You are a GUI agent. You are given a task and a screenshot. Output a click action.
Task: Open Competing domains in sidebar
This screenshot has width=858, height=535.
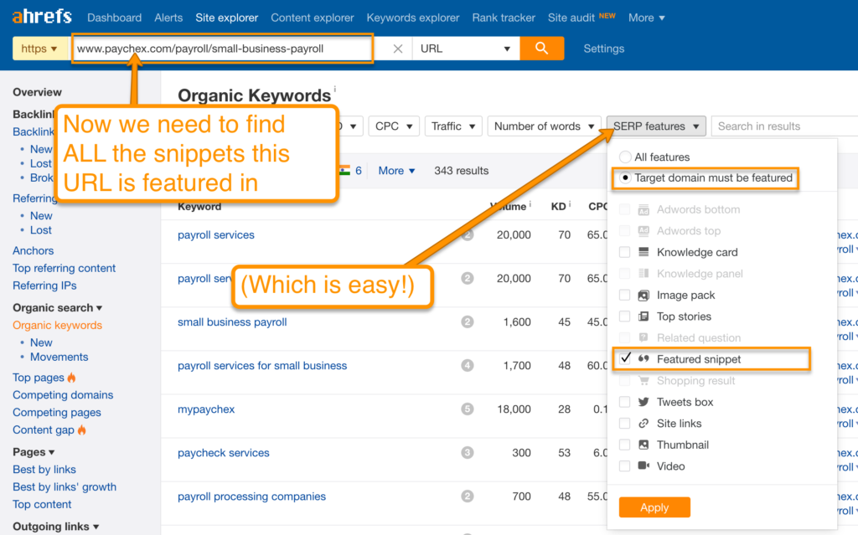coord(63,395)
